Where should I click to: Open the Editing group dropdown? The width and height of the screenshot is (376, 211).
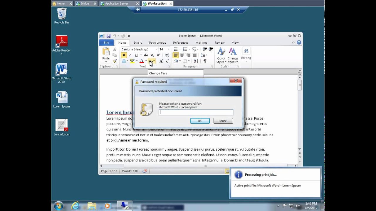[246, 54]
